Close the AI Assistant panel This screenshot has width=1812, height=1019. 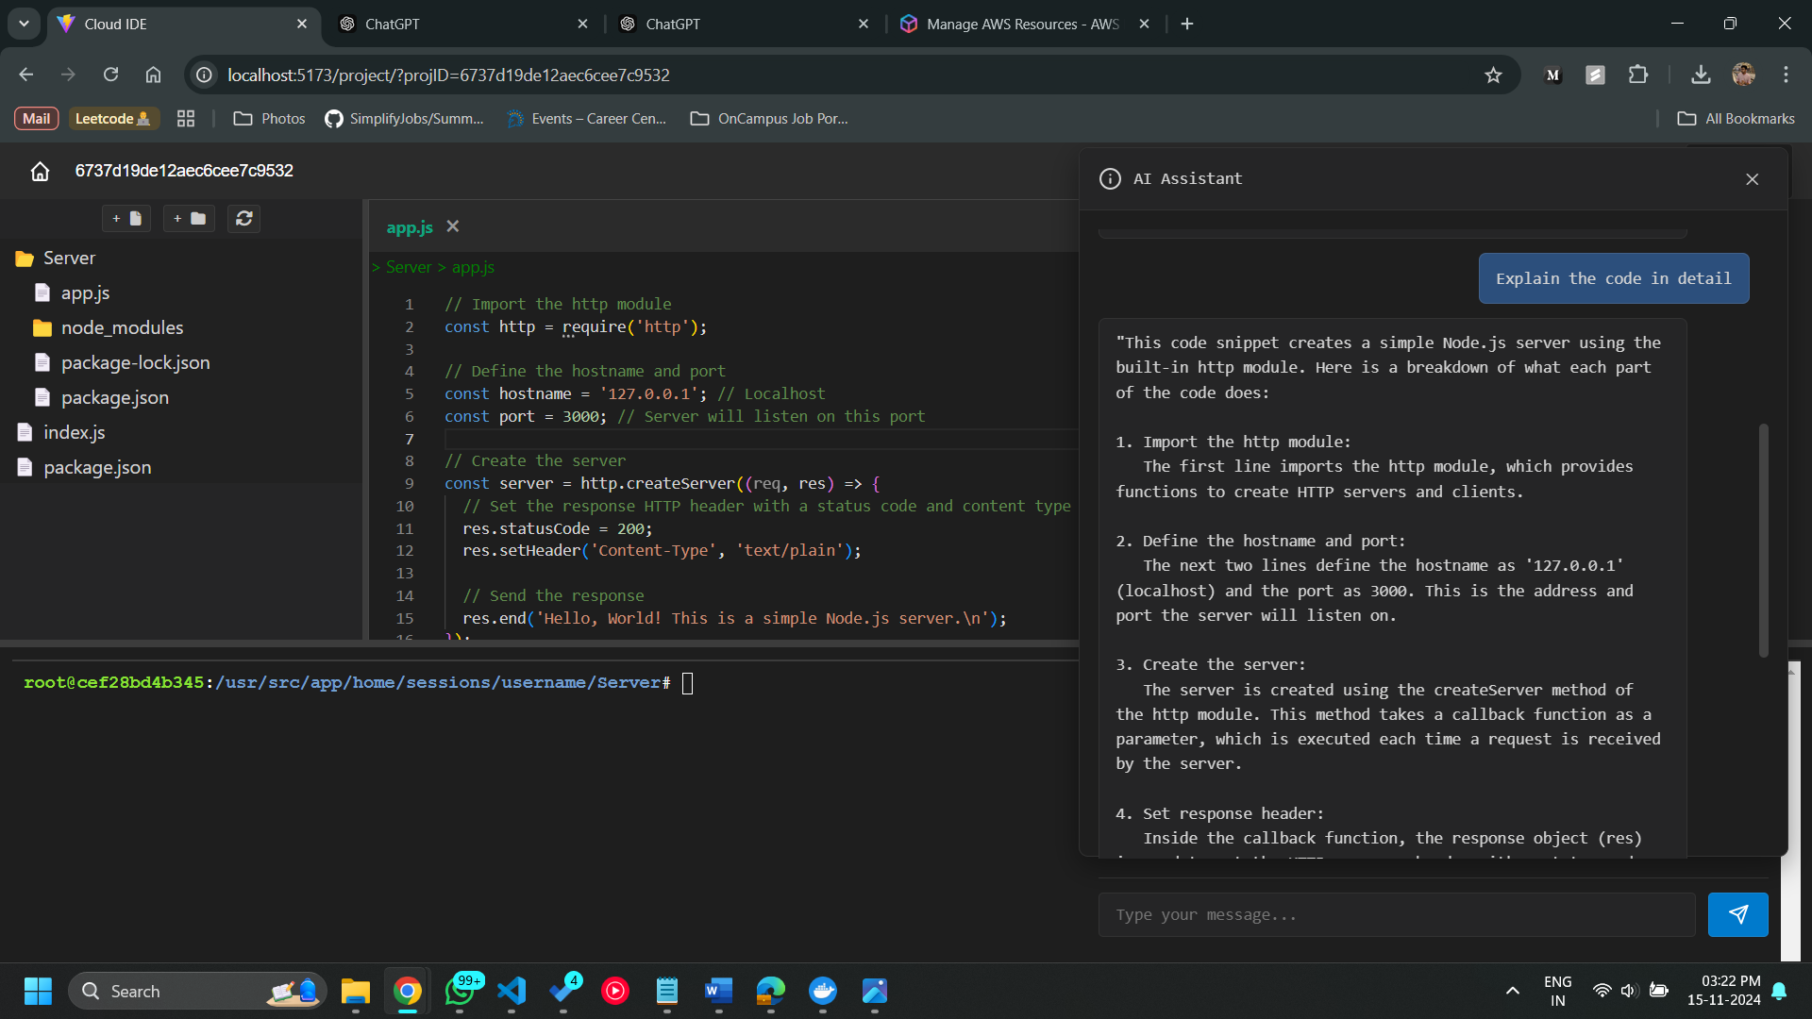[1752, 179]
